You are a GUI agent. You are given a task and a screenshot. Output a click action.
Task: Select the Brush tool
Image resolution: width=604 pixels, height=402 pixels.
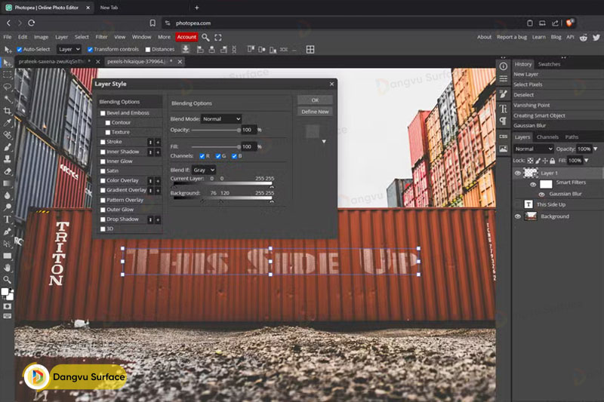pyautogui.click(x=8, y=147)
